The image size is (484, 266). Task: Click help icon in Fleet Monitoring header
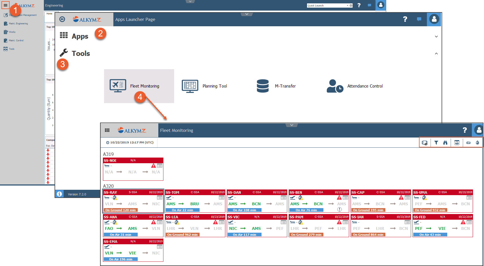click(465, 130)
